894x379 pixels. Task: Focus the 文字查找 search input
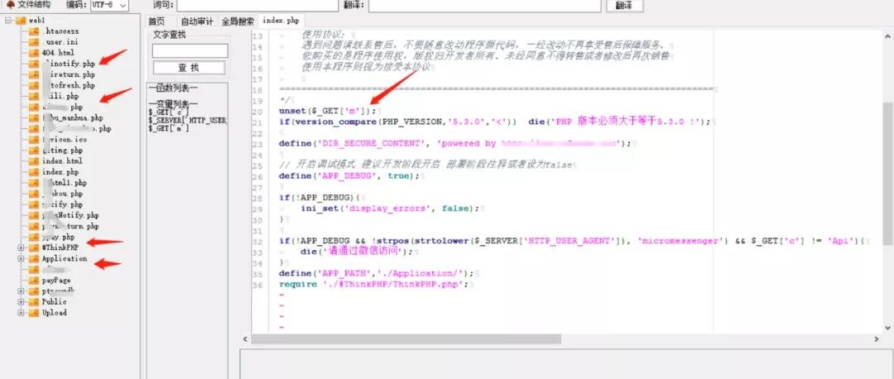190,50
